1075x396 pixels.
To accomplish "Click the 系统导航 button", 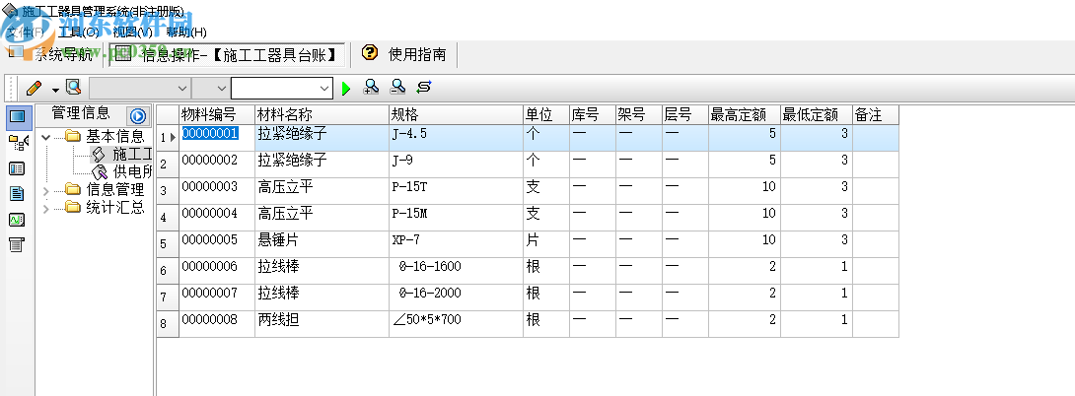I will (x=52, y=55).
